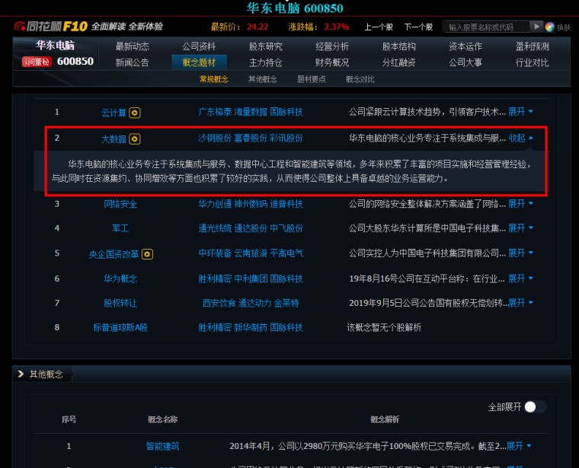The image size is (579, 468).
Task: Open the 西安饮食 stock link
Action: click(219, 303)
